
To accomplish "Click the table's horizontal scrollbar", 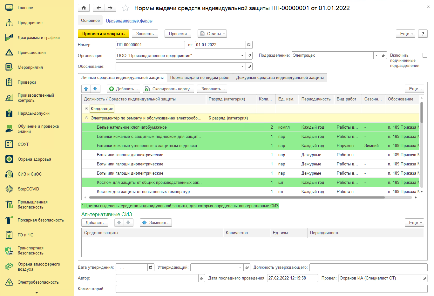I will coord(237,197).
